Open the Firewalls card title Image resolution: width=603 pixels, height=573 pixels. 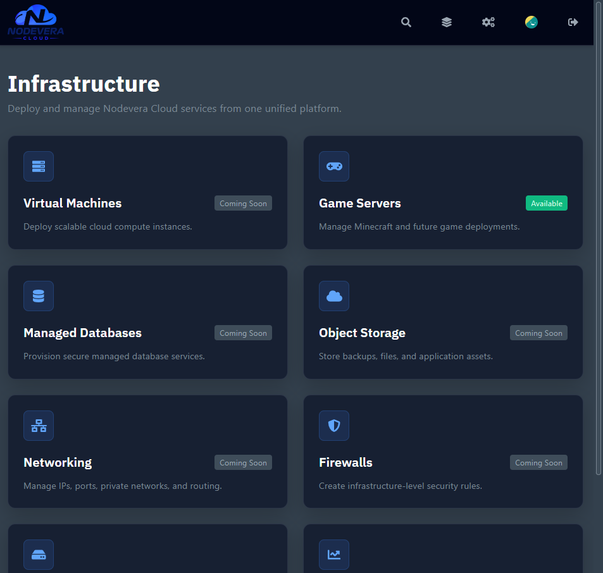click(345, 462)
